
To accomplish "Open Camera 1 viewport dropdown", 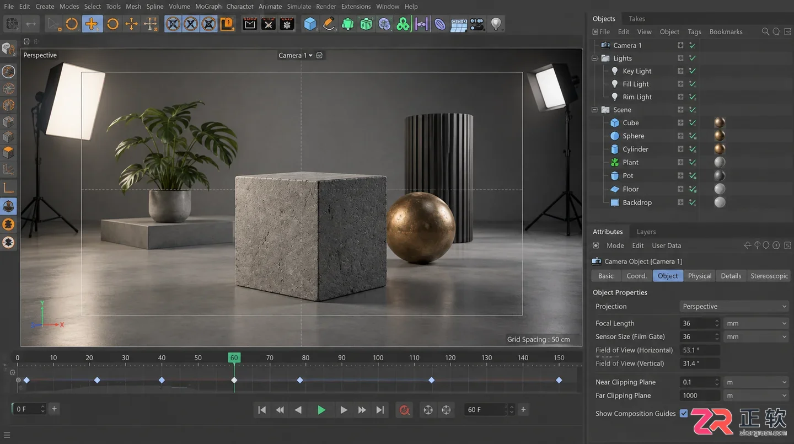I will point(296,55).
